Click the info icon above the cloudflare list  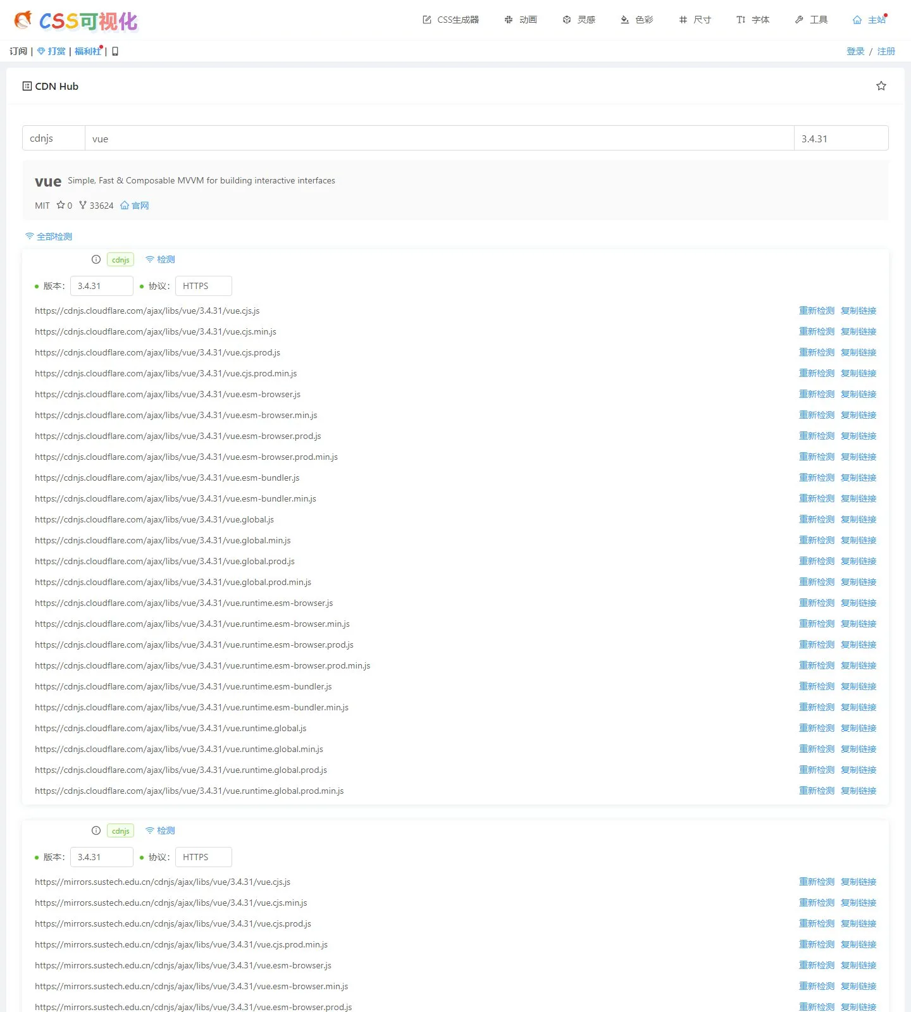tap(96, 259)
